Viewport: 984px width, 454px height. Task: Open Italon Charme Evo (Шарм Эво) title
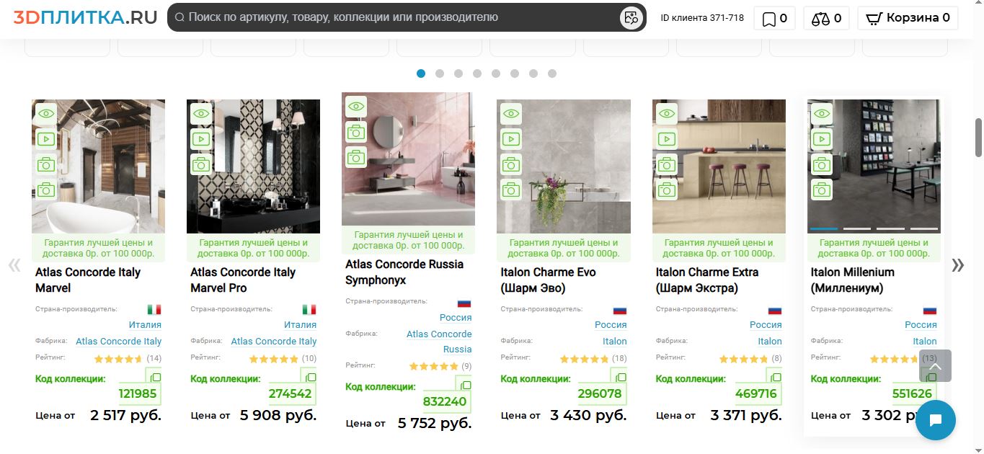pos(548,280)
